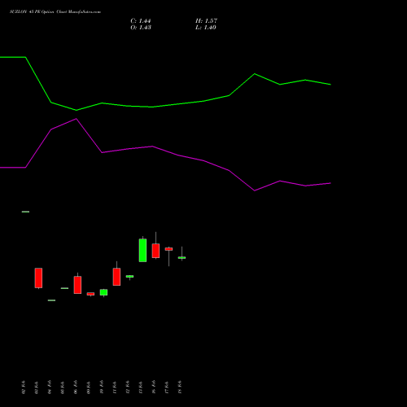Click the '13 Feb' date axis label
Screen dimensions: 407x407
(141, 387)
